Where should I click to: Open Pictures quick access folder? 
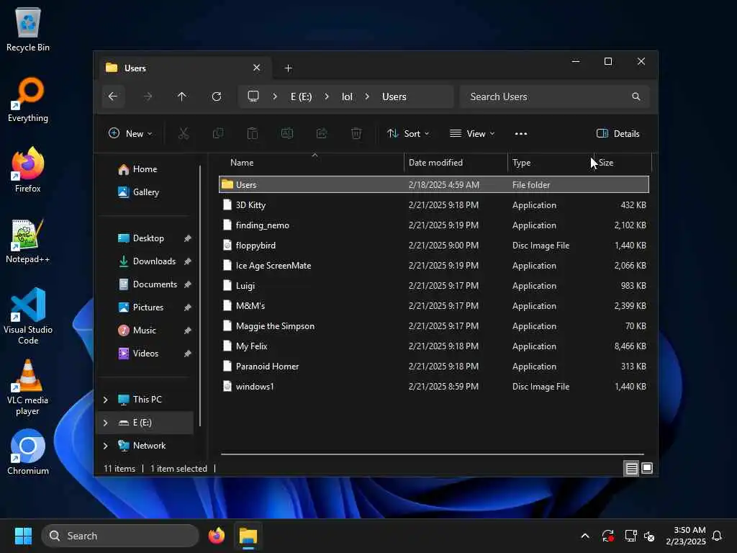click(x=148, y=307)
